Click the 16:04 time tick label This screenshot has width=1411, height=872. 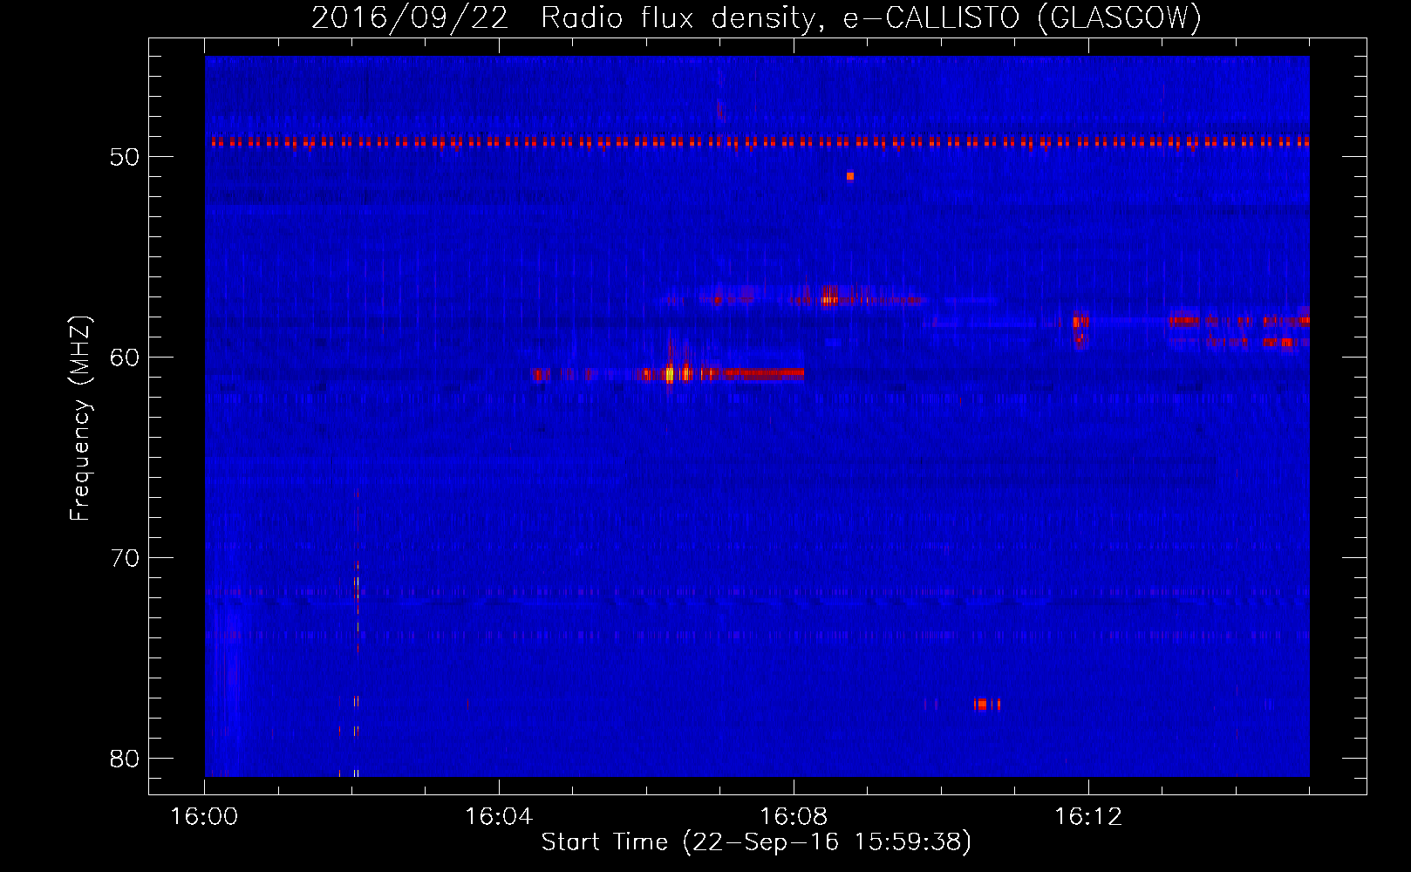coord(499,817)
